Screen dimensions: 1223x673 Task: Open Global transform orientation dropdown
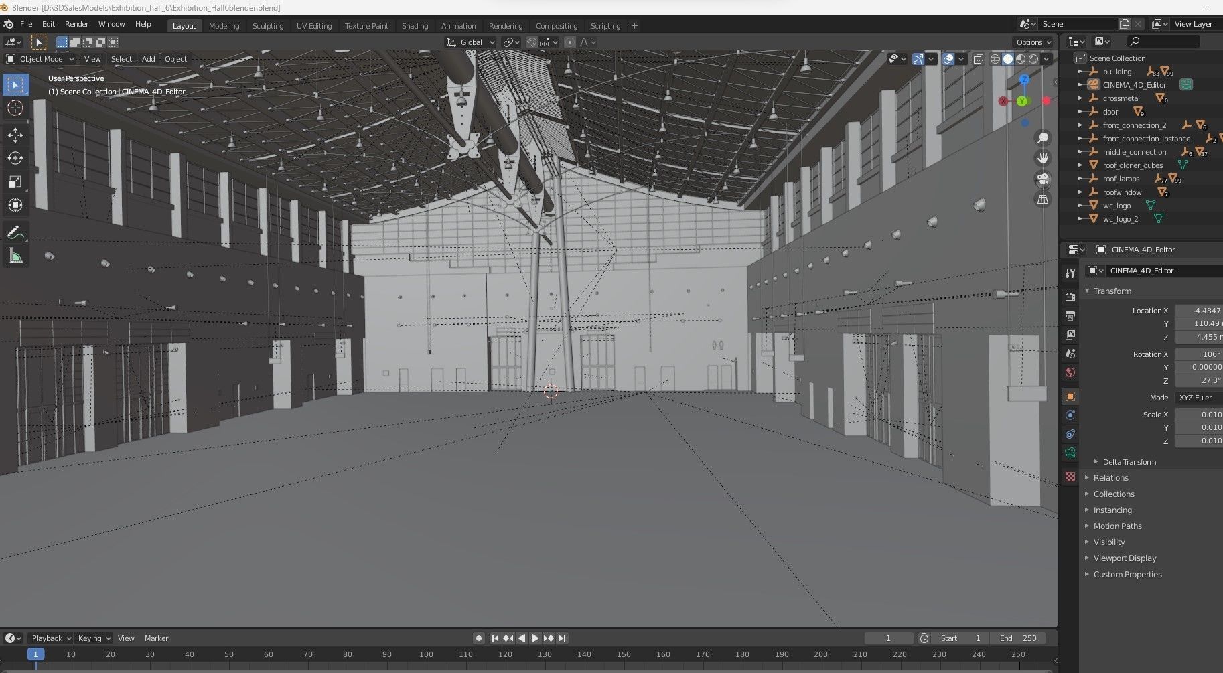tap(471, 42)
